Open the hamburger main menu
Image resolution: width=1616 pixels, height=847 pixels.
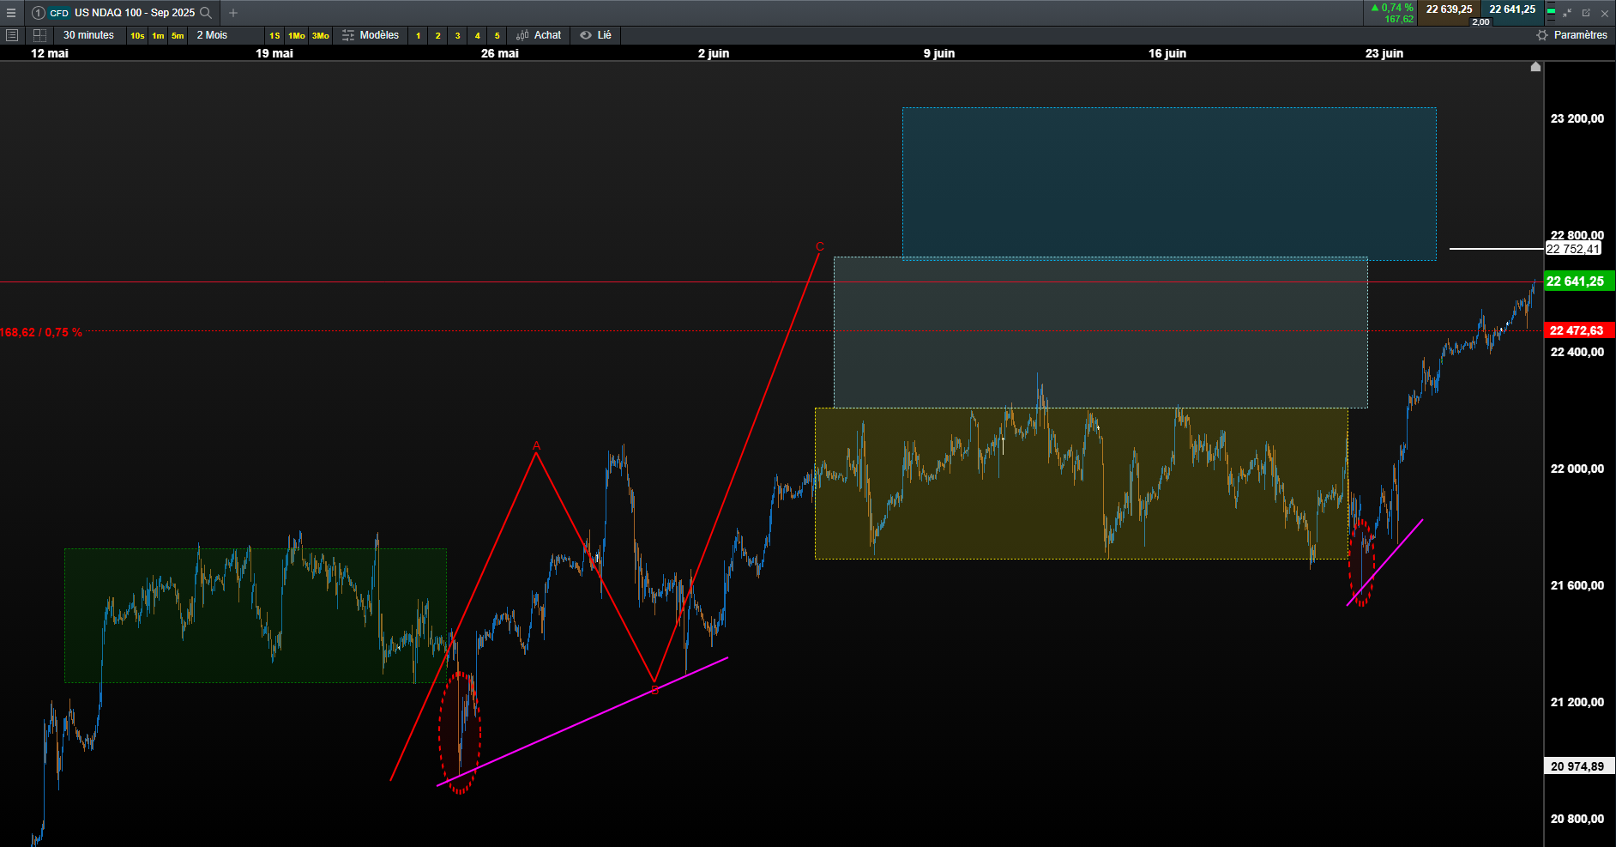[x=11, y=13]
